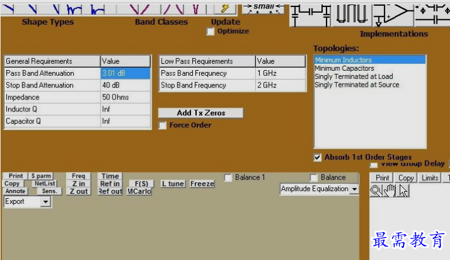Click the Stop Band Frequency row label

(207, 85)
